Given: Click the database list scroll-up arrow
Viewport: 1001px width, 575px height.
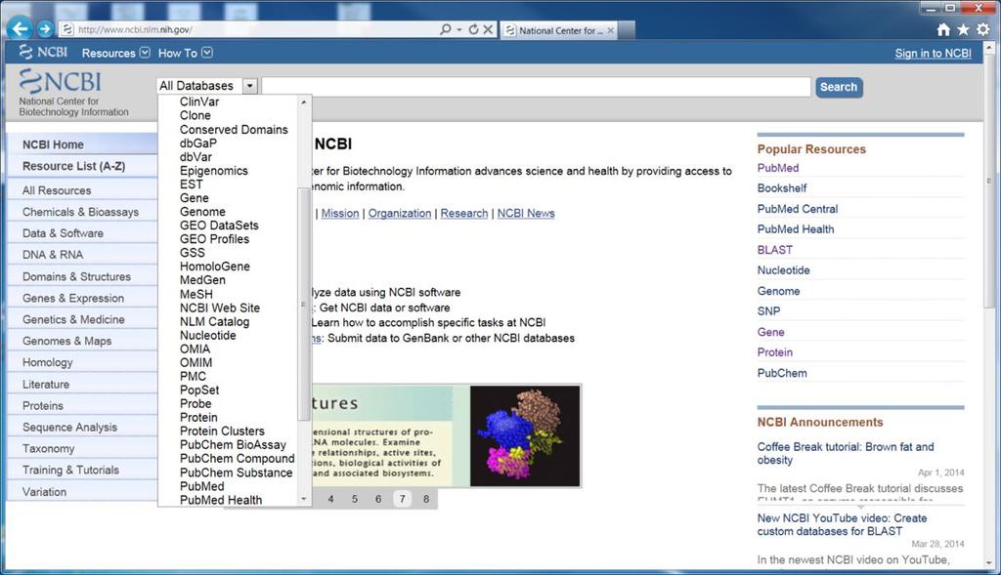Looking at the screenshot, I should pos(304,102).
